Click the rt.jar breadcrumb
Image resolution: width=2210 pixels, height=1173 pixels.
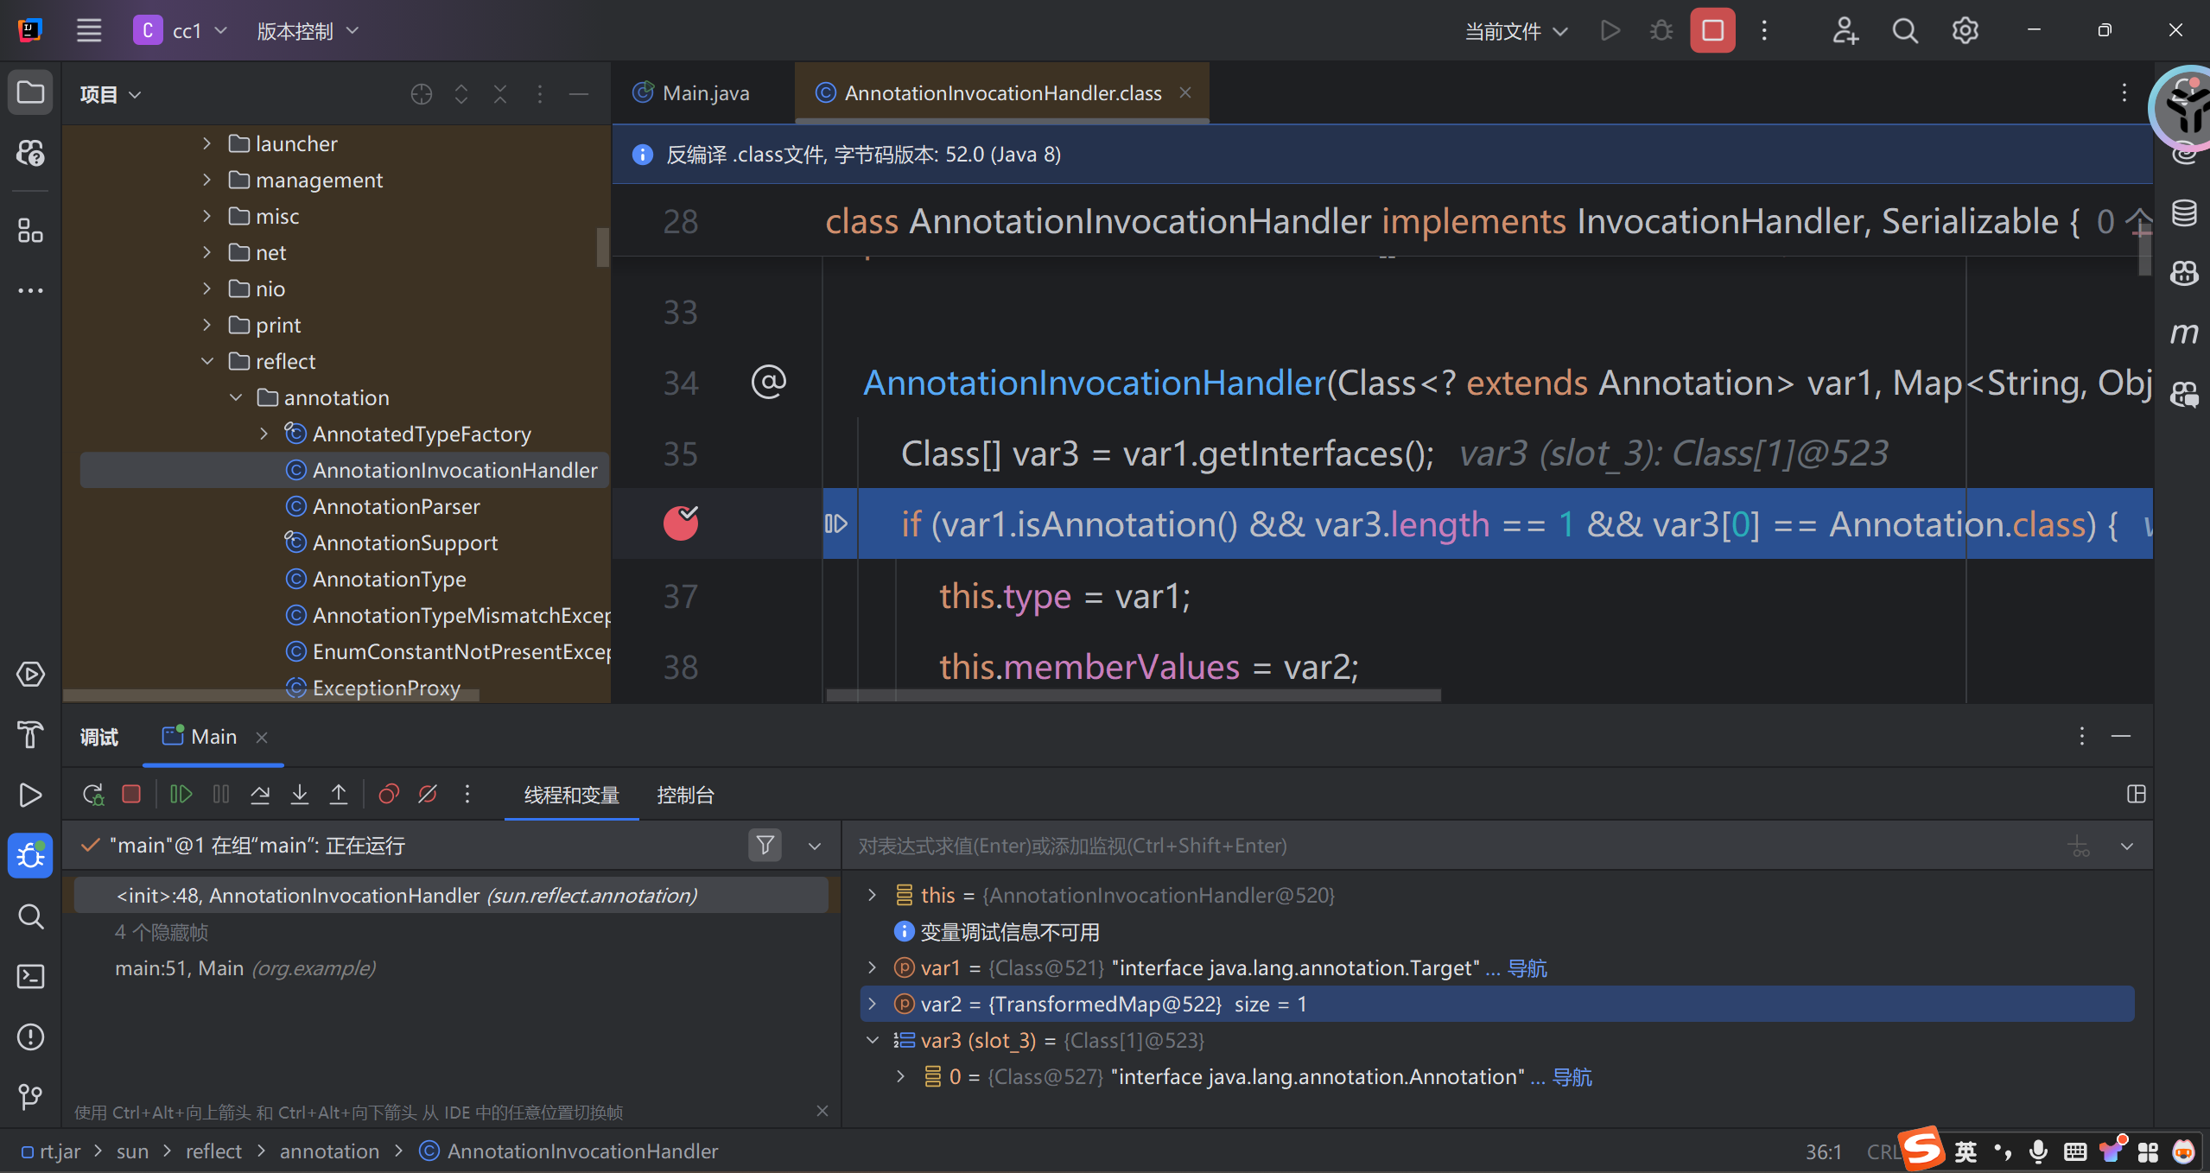click(x=51, y=1151)
